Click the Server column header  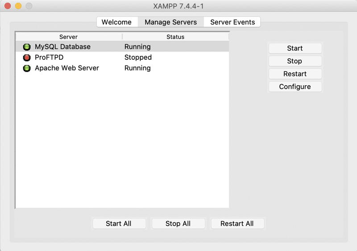69,37
